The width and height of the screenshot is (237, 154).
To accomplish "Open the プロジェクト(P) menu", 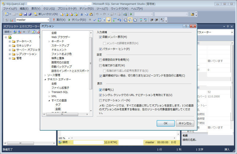I will (67, 9).
